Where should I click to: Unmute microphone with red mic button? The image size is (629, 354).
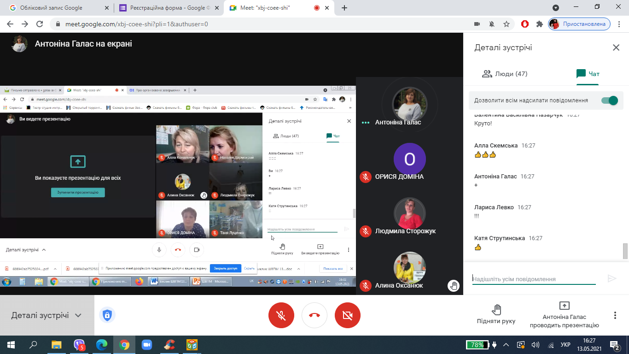(x=281, y=315)
